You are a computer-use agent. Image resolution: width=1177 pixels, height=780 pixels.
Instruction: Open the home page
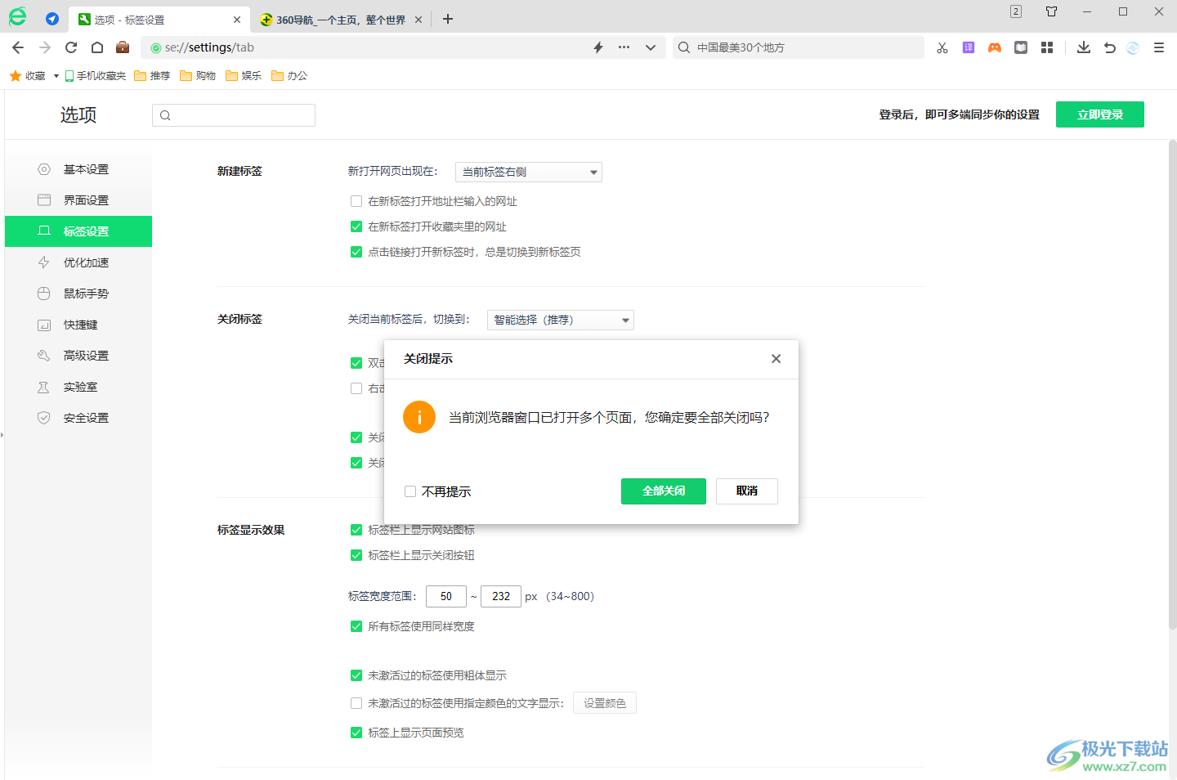coord(97,47)
